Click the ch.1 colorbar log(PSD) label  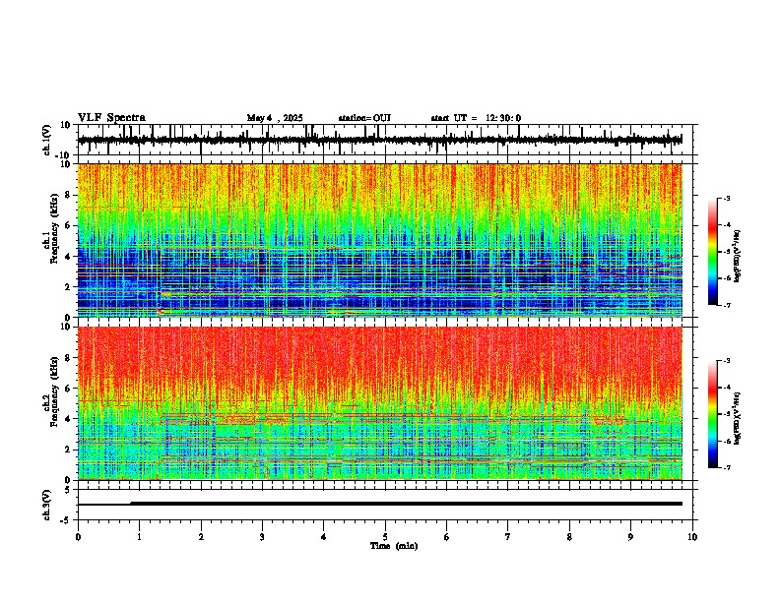737,256
